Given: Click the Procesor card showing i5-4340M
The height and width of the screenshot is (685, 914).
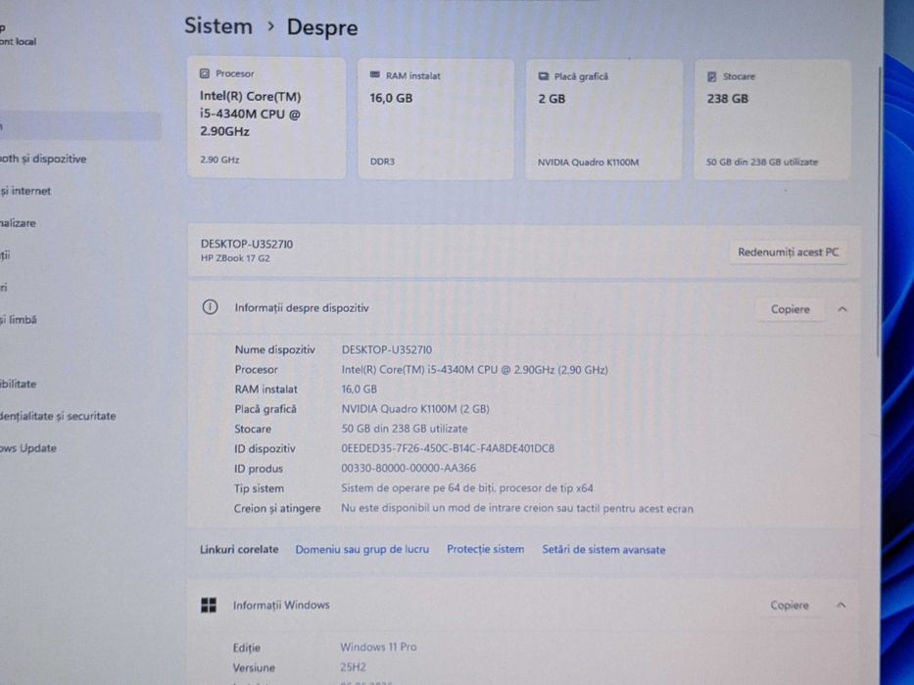Looking at the screenshot, I should pos(266,117).
